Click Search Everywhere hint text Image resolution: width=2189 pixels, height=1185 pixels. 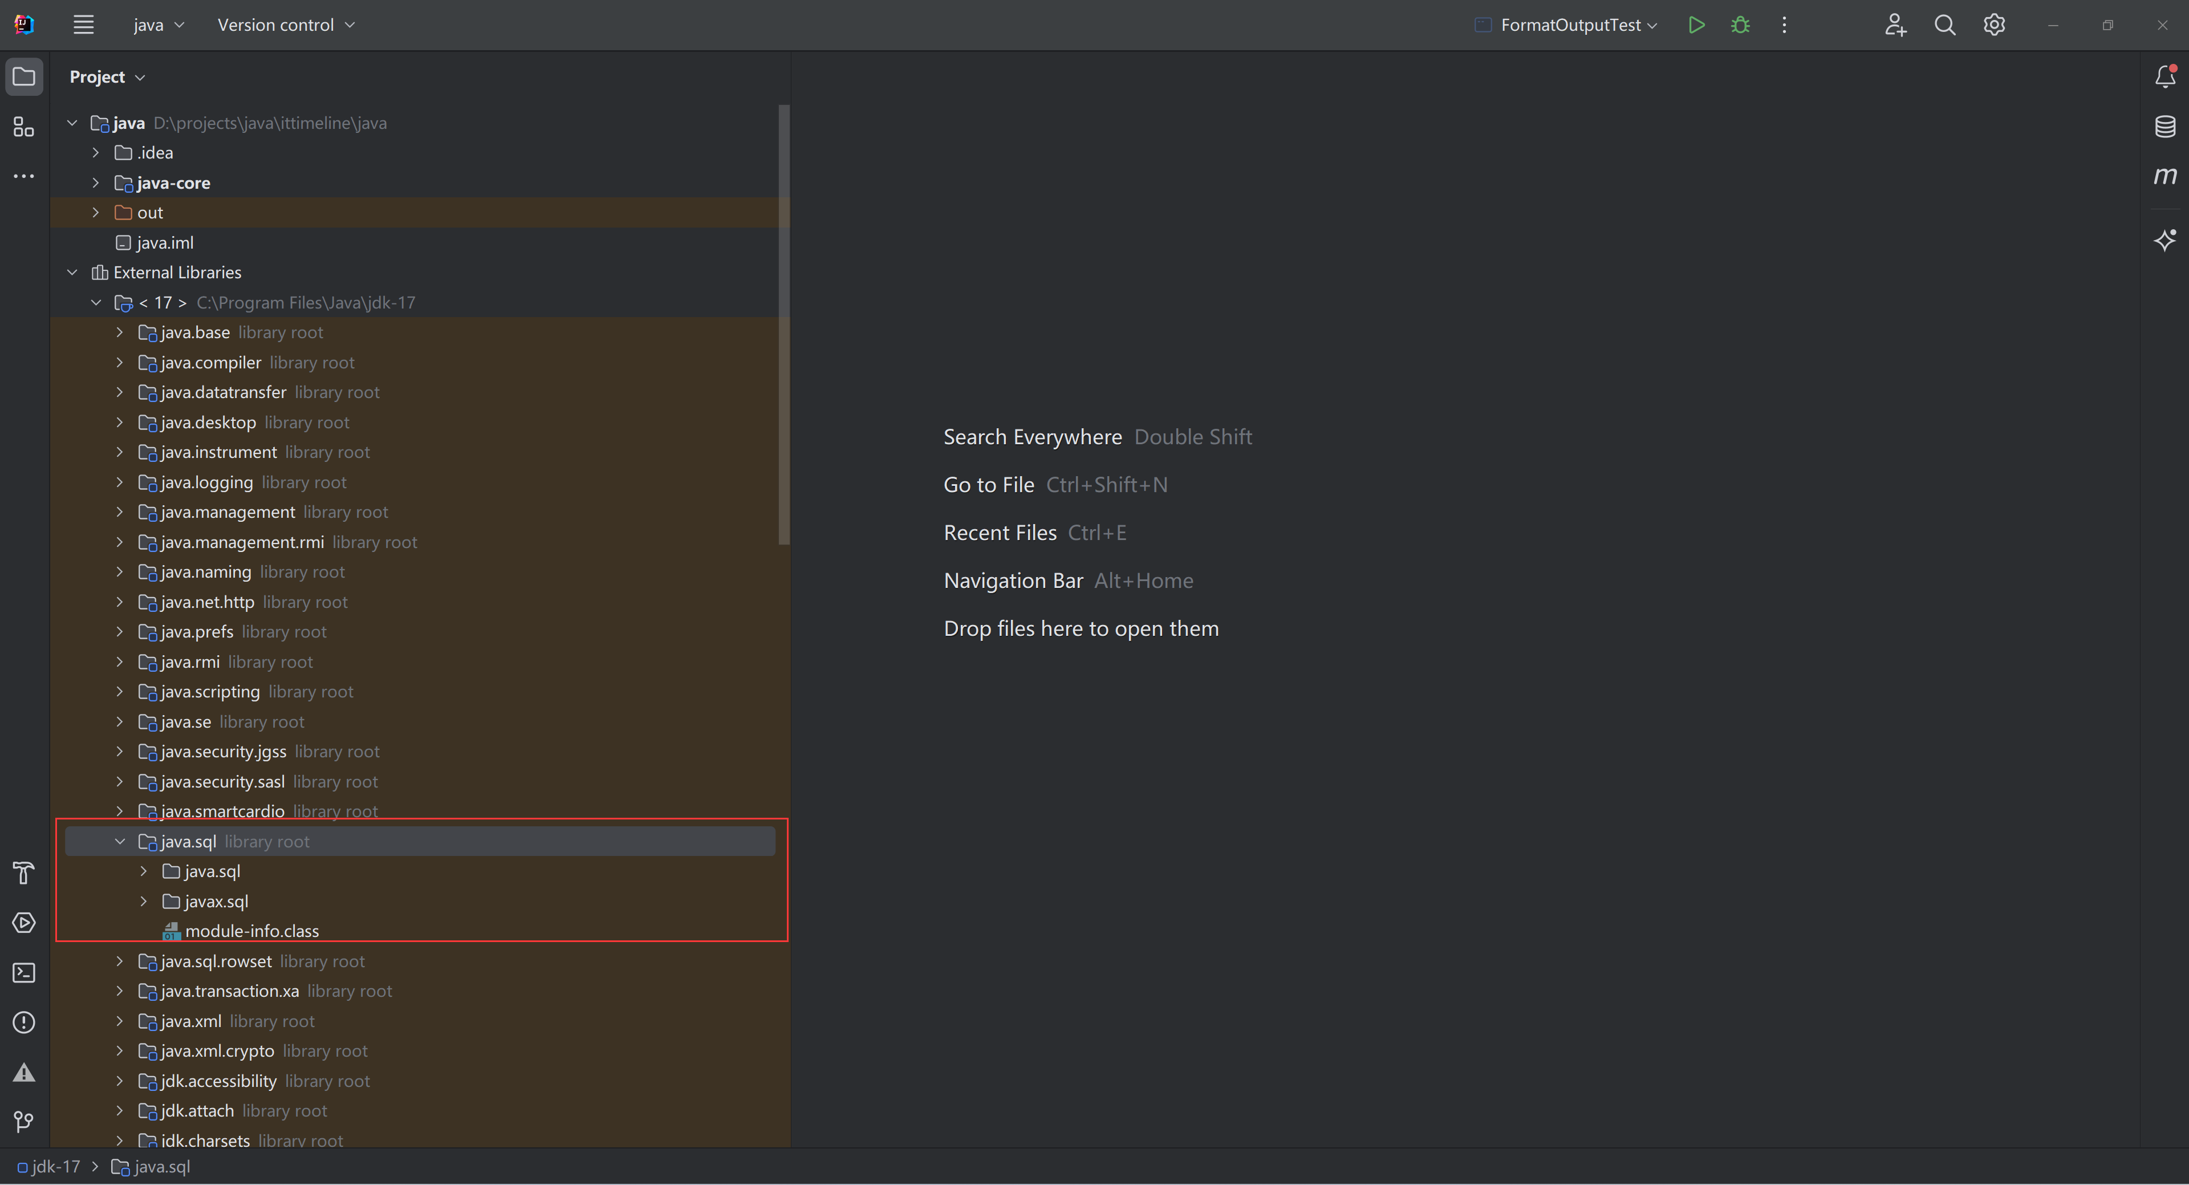pyautogui.click(x=1033, y=437)
